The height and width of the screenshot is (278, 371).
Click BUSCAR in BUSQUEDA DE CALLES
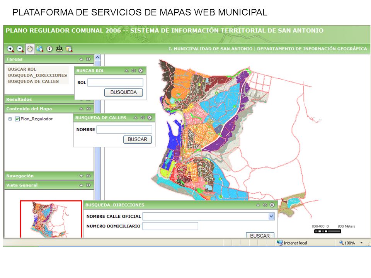click(138, 139)
